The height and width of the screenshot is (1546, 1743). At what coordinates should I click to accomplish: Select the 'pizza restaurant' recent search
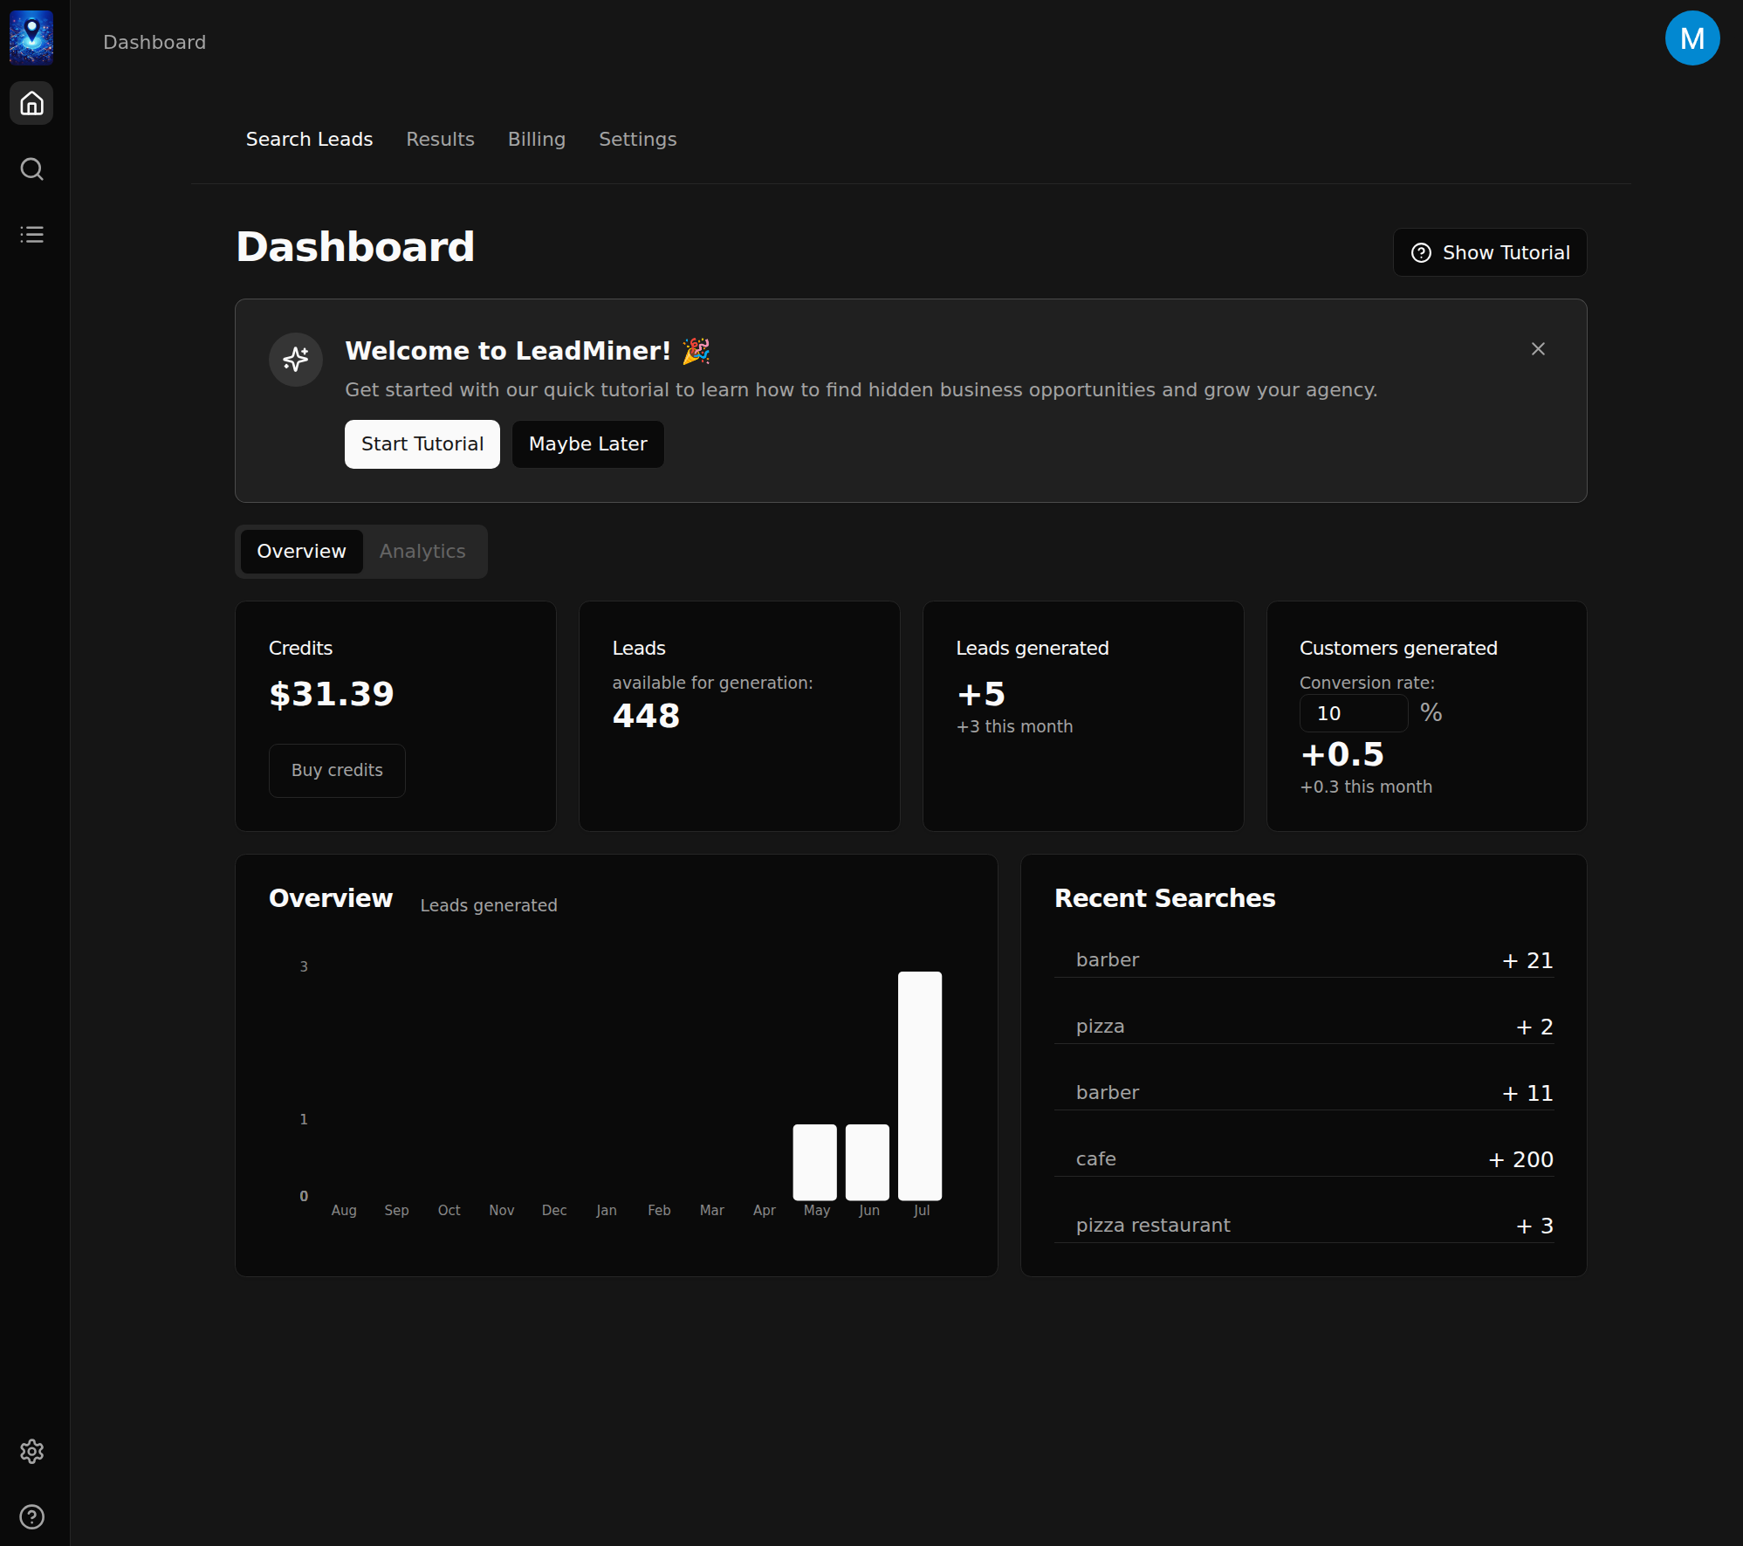[1303, 1226]
